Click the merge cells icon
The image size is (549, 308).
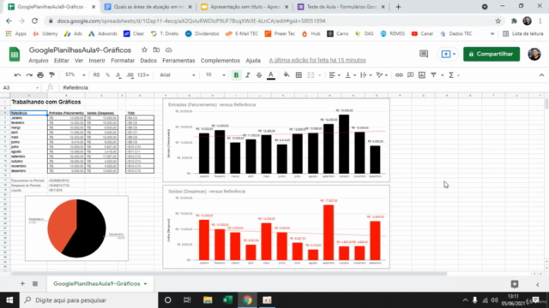click(x=311, y=75)
